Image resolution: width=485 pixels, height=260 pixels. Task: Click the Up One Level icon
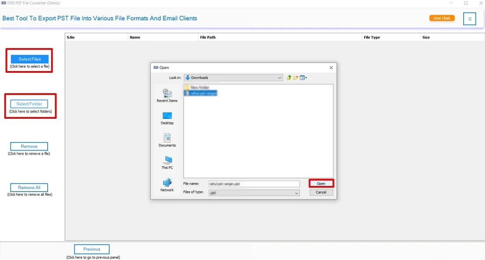[x=289, y=78]
